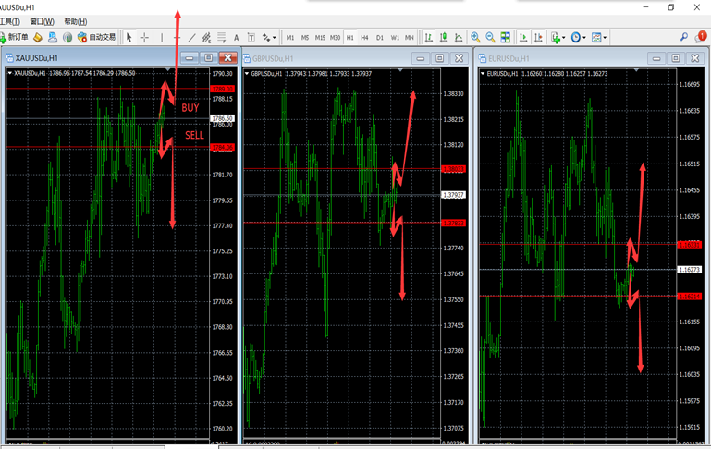
Task: Click the New Order (新订单) button
Action: coord(15,38)
